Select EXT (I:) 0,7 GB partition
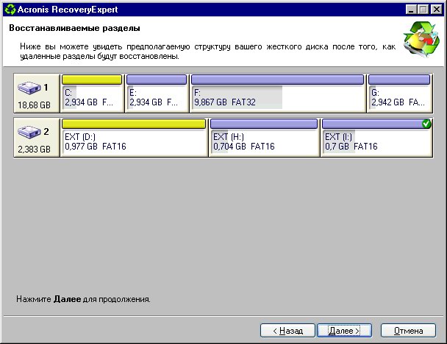The image size is (447, 344). (x=376, y=142)
